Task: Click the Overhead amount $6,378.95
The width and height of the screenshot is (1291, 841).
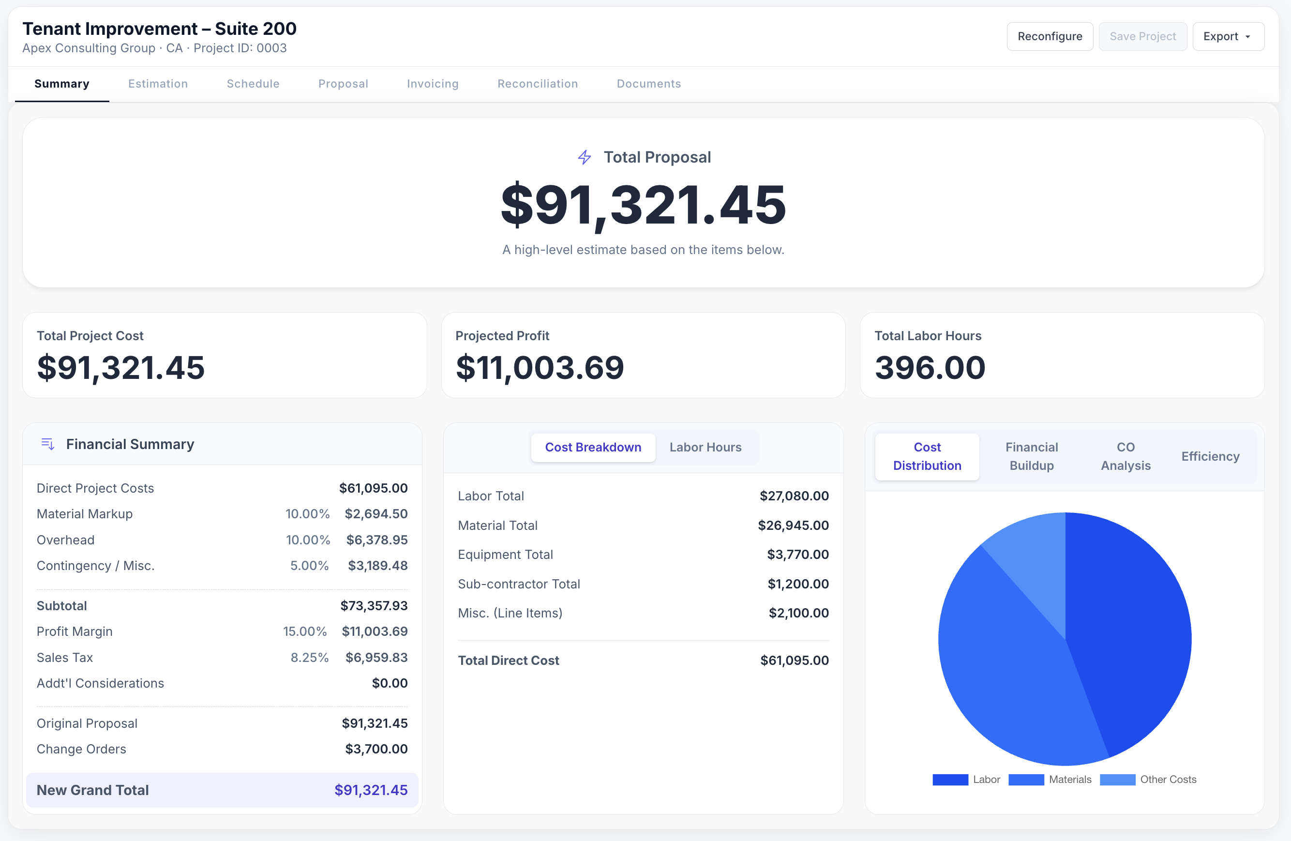Action: click(377, 540)
